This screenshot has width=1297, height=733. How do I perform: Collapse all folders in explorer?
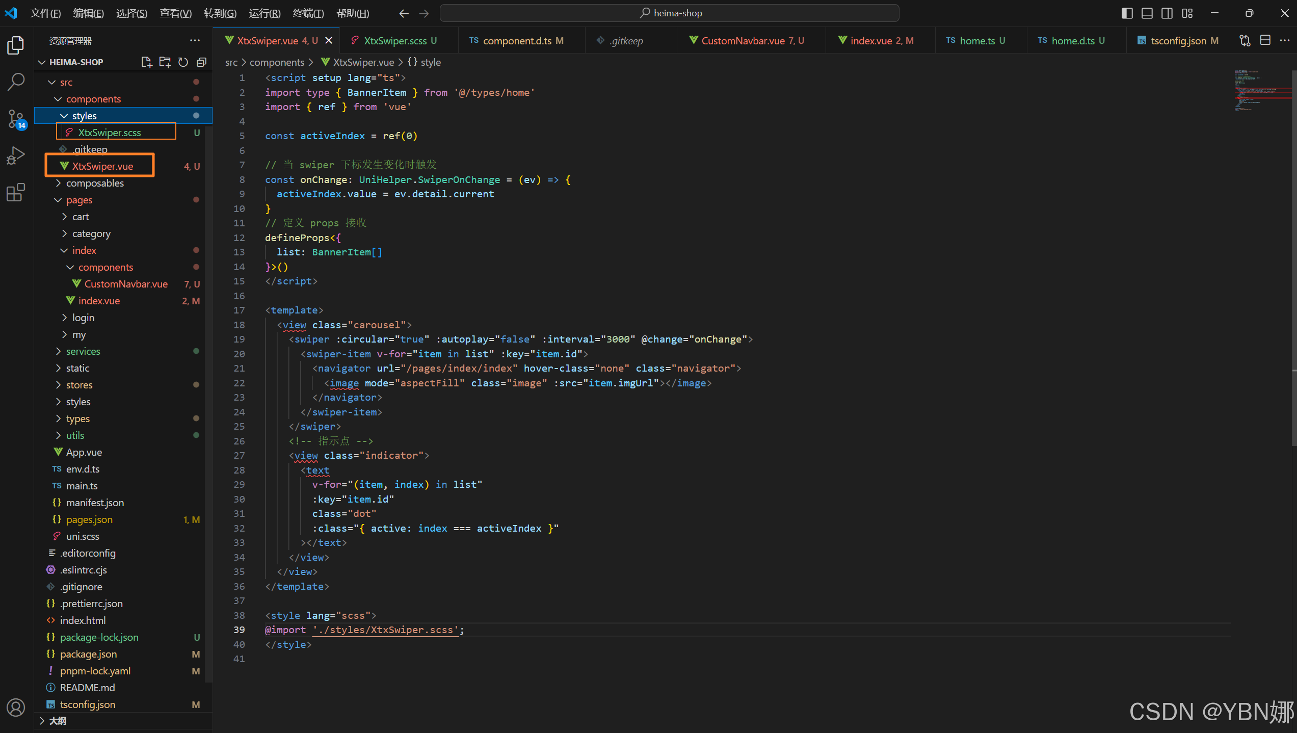[201, 62]
